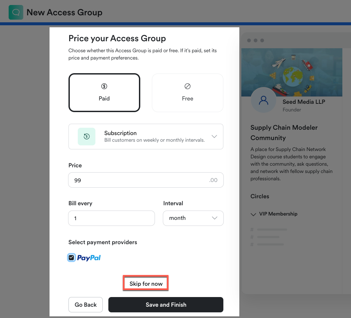Image resolution: width=351 pixels, height=318 pixels.
Task: Select the Free pricing option
Action: [187, 92]
